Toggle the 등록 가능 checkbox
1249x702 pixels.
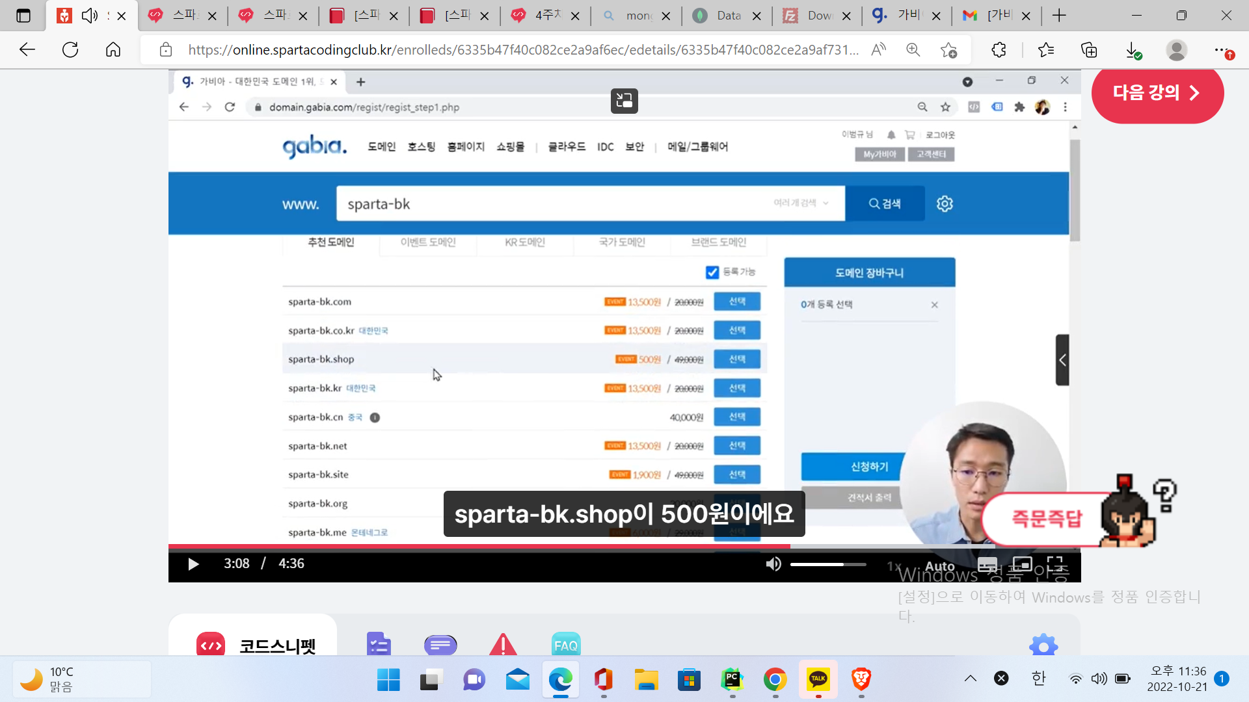(712, 272)
